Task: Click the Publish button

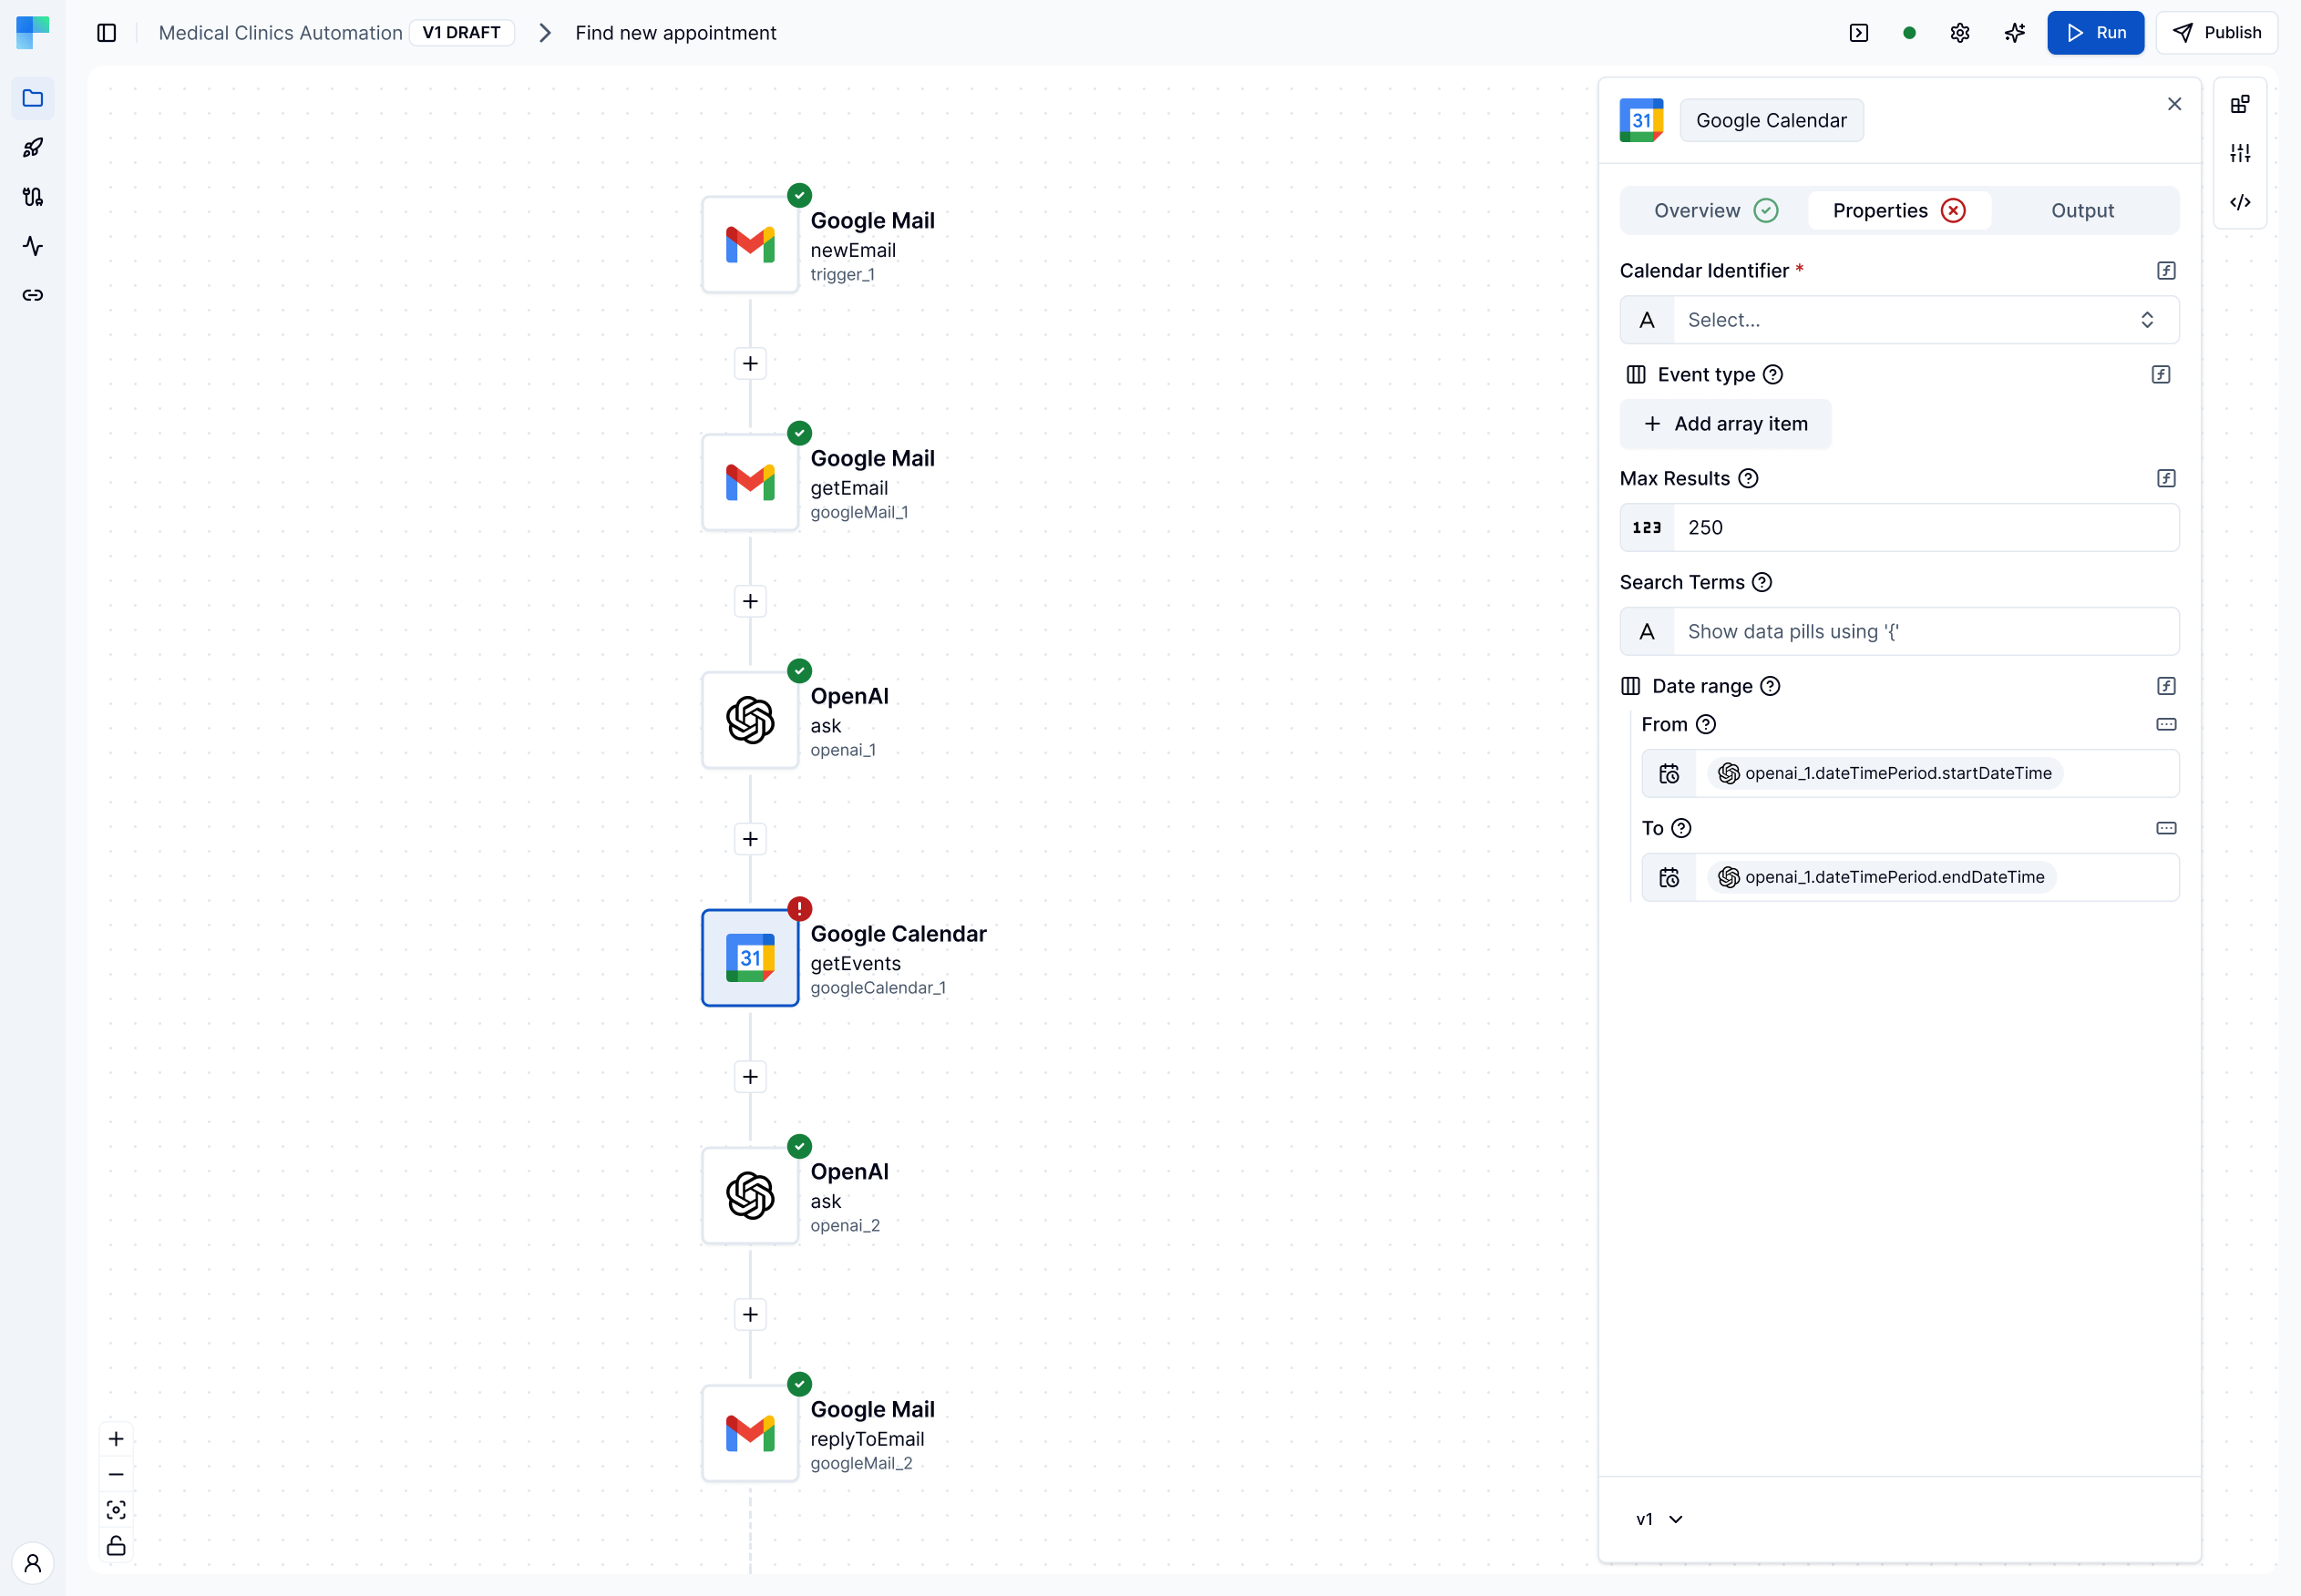Action: (2217, 32)
